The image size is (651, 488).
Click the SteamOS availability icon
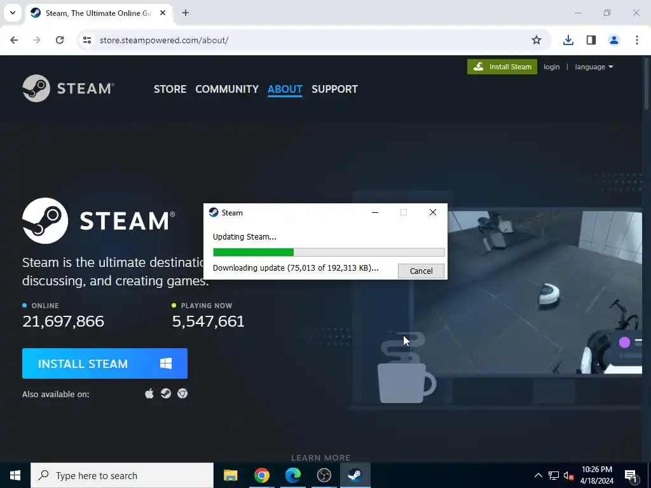[166, 393]
